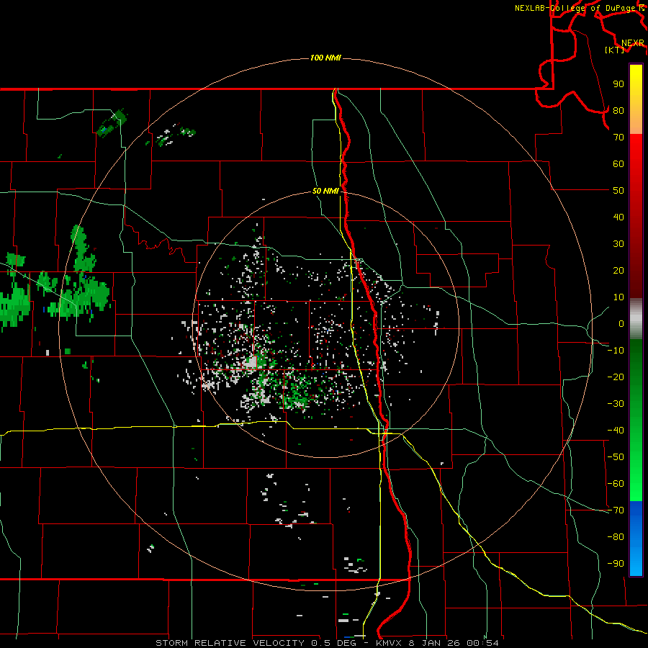
Task: Click the -60 value on velocity scale
Action: [616, 484]
